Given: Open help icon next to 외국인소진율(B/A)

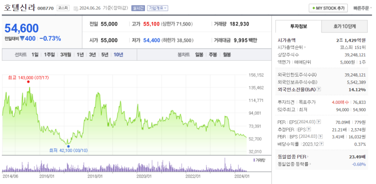Looking at the screenshot, I should point(319,89).
